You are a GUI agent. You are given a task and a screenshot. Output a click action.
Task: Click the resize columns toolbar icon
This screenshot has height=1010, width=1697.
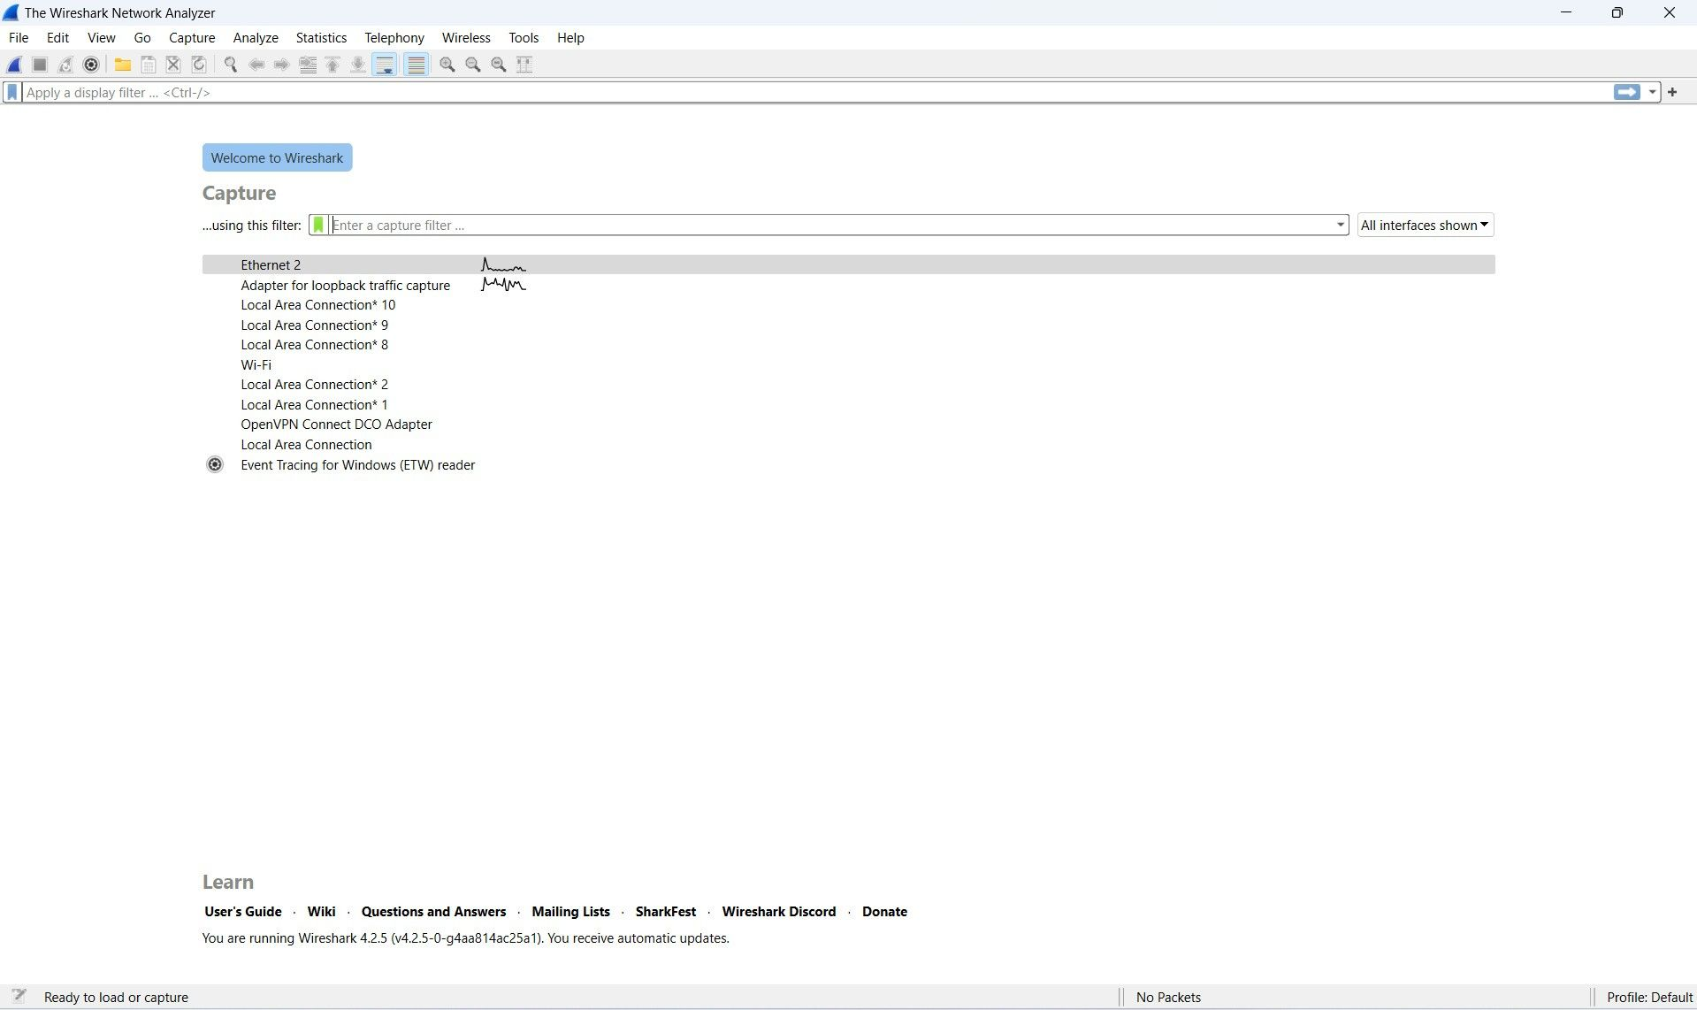[524, 65]
